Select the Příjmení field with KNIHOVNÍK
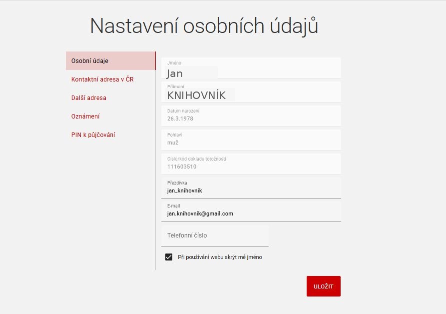 coord(251,95)
